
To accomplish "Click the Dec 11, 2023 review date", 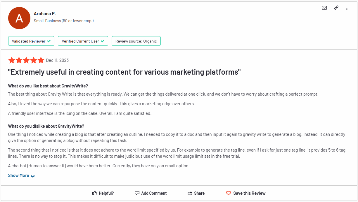I will [57, 60].
